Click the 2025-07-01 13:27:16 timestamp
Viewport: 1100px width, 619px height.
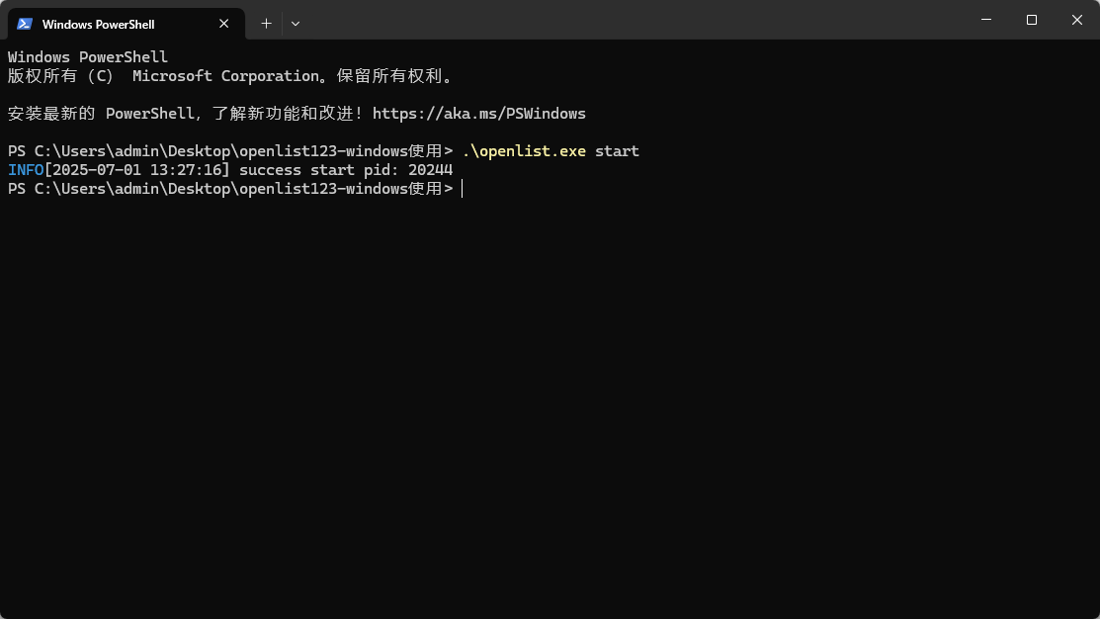pyautogui.click(x=136, y=170)
